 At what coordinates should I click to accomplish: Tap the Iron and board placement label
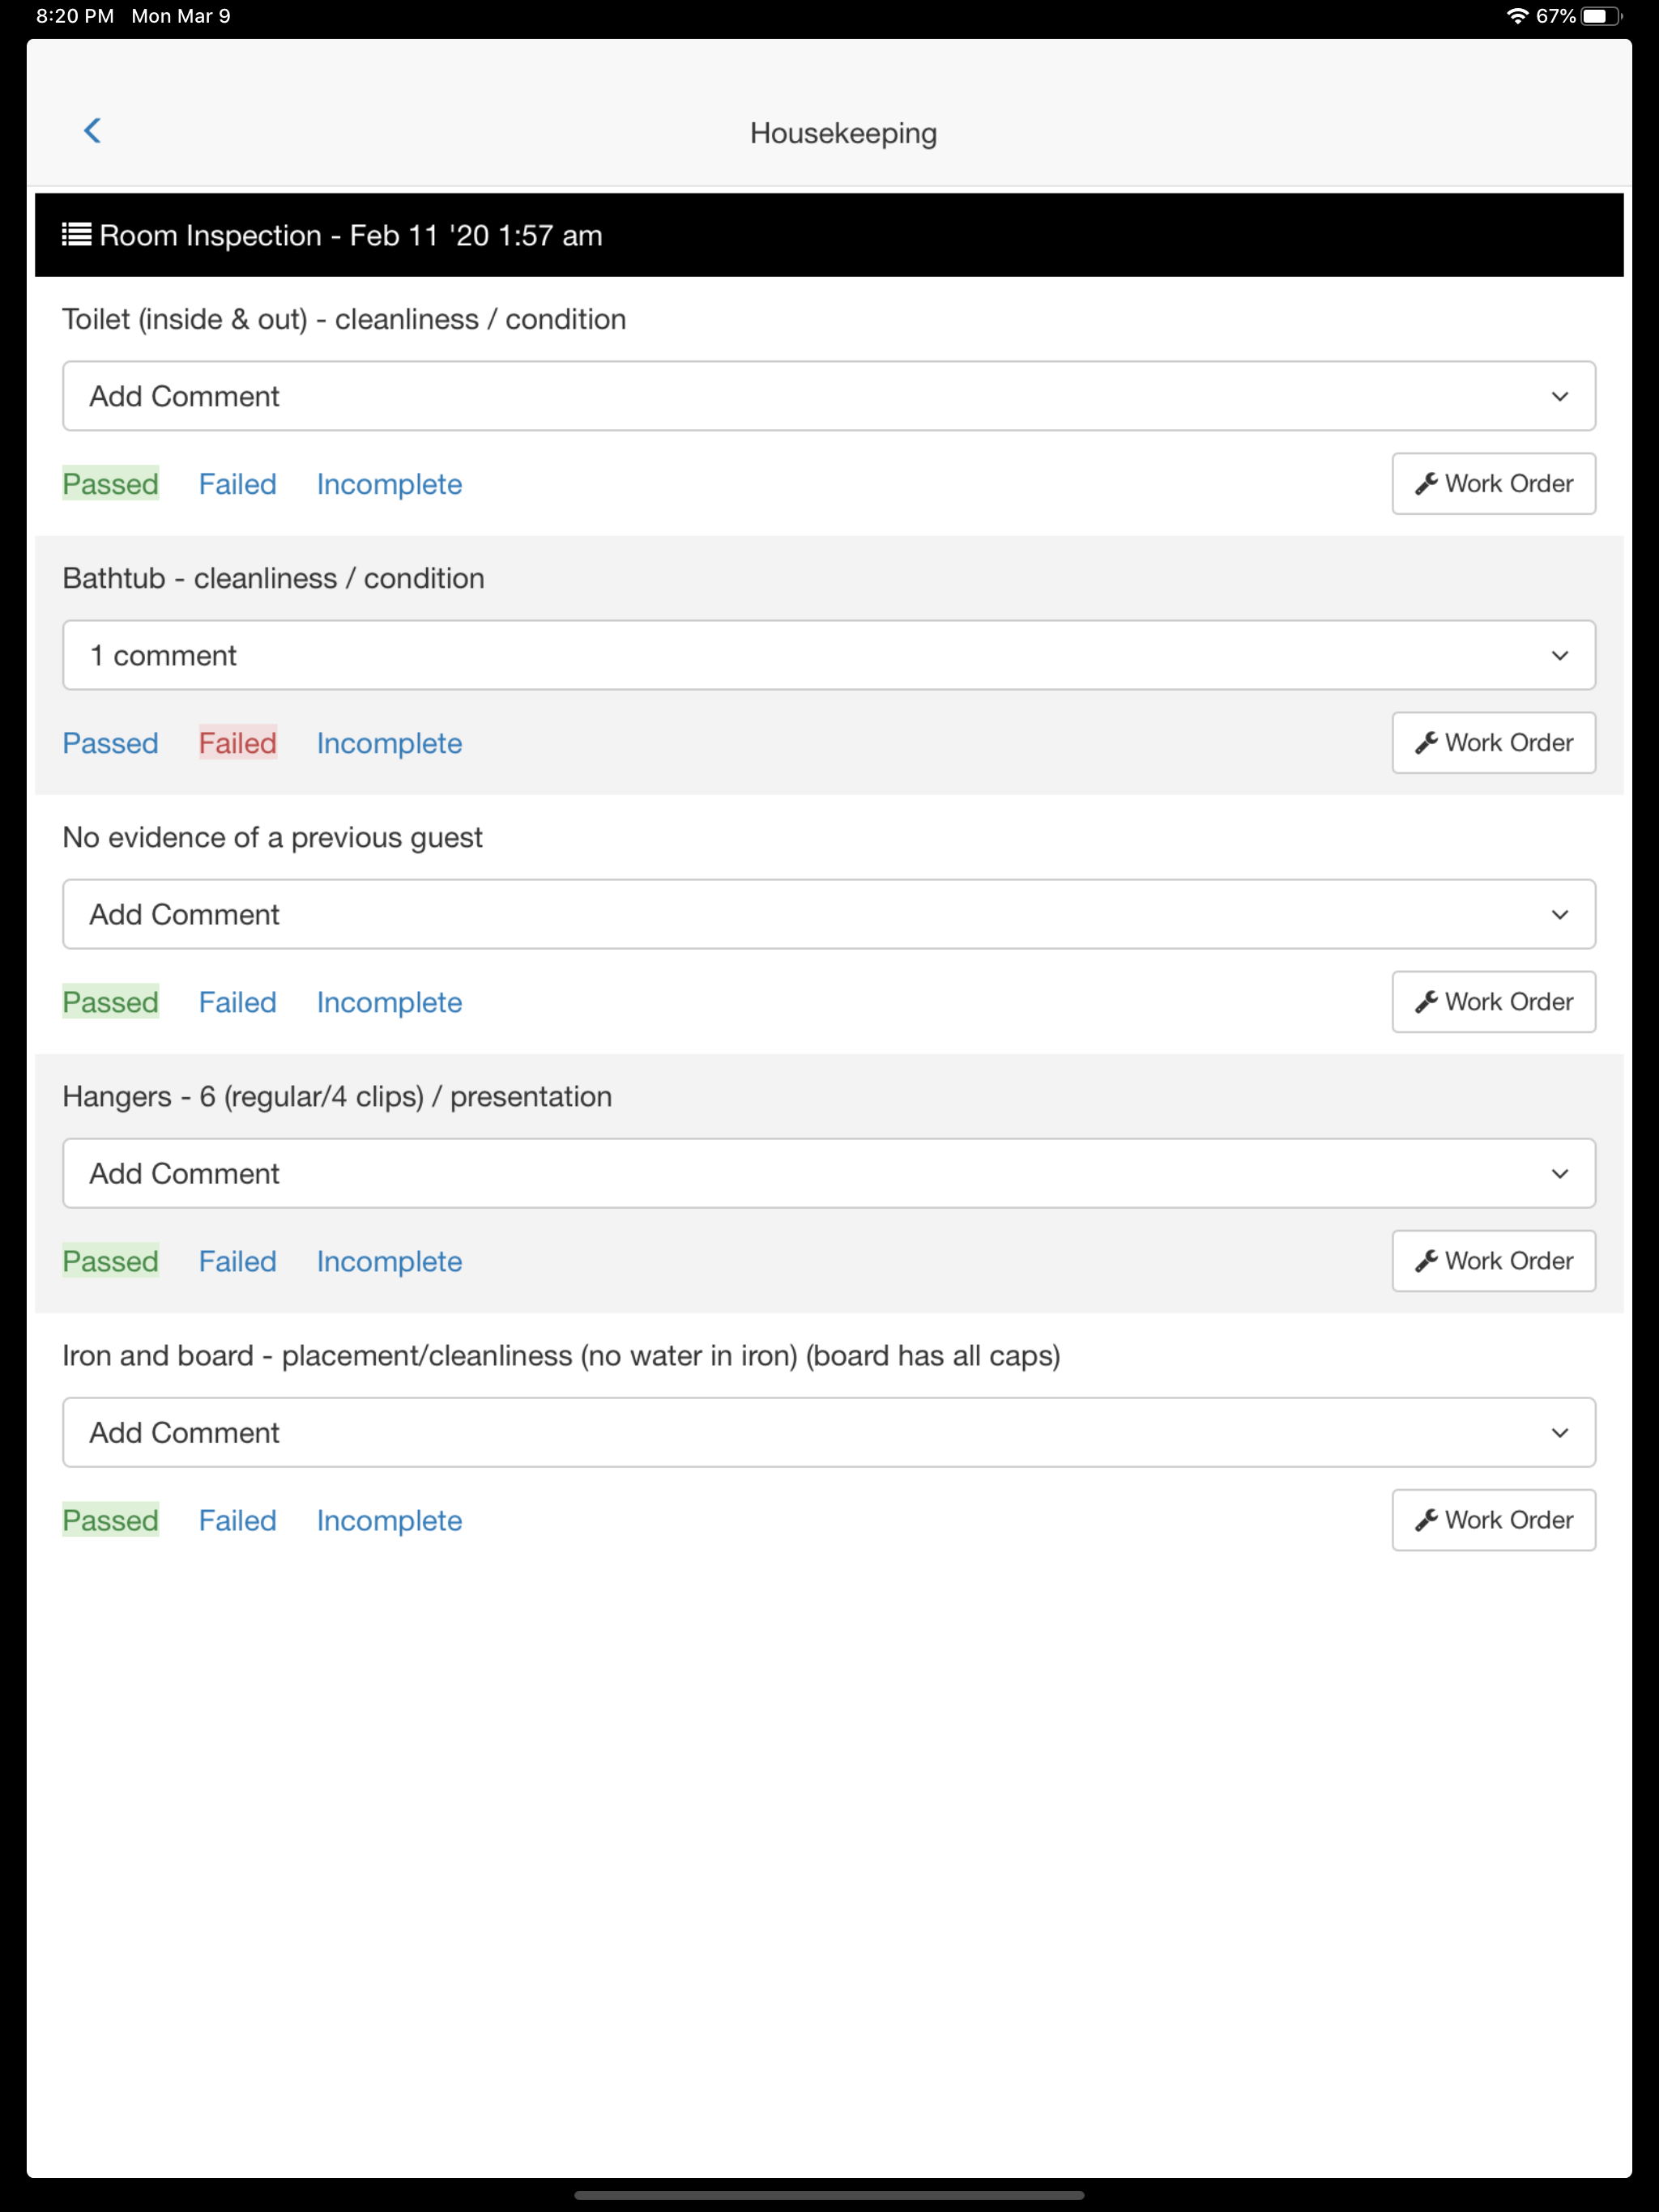click(x=561, y=1355)
